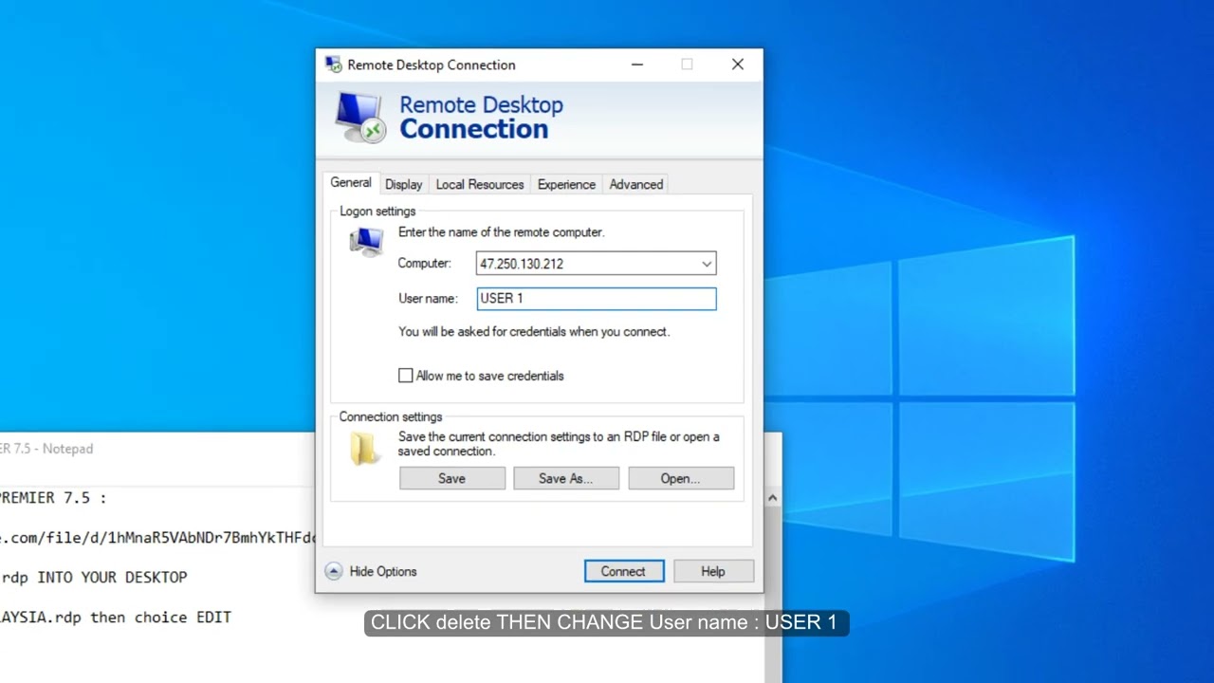Open... a saved connection file
This screenshot has height=683, width=1214.
(x=681, y=478)
